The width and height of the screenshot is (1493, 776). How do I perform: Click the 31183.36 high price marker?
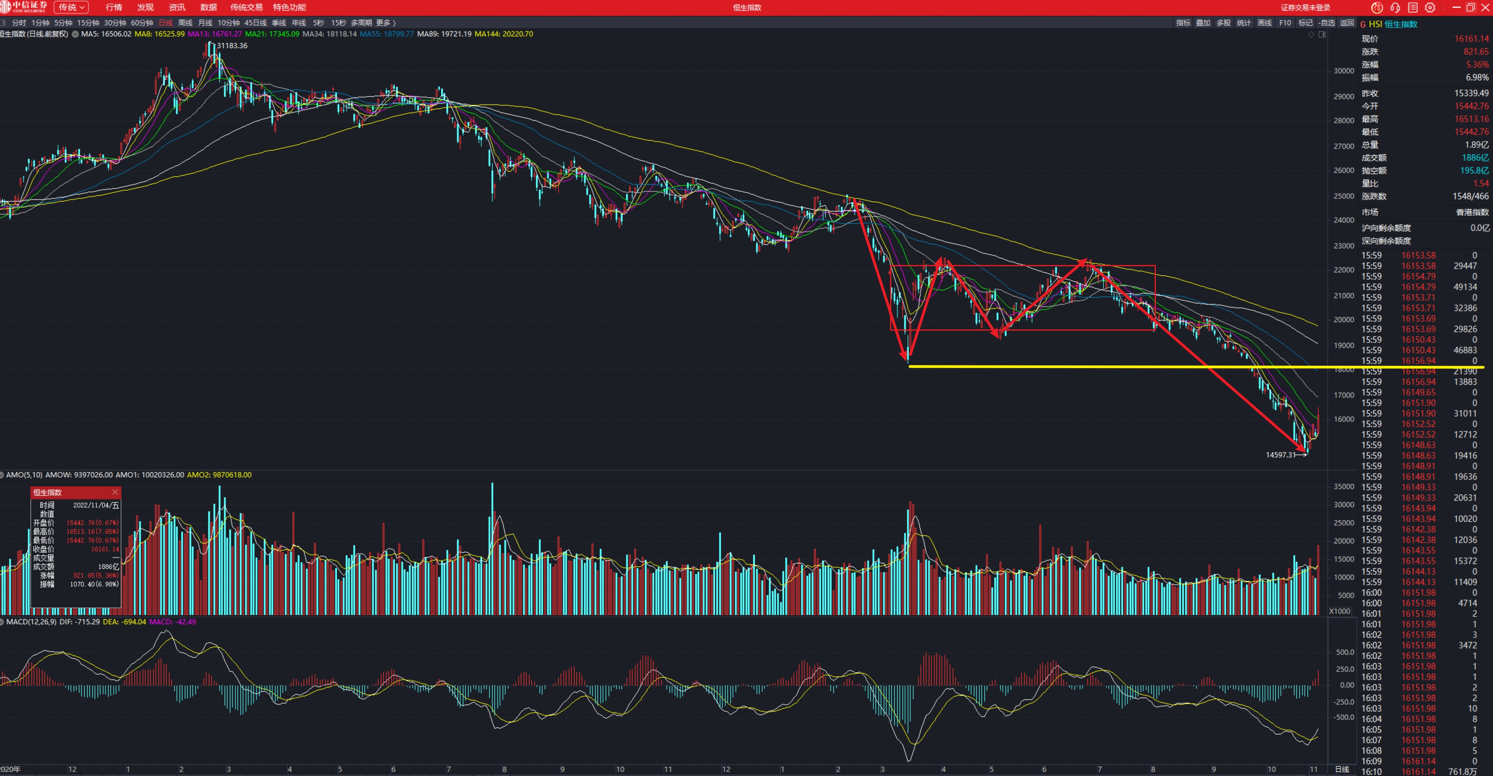[x=232, y=46]
